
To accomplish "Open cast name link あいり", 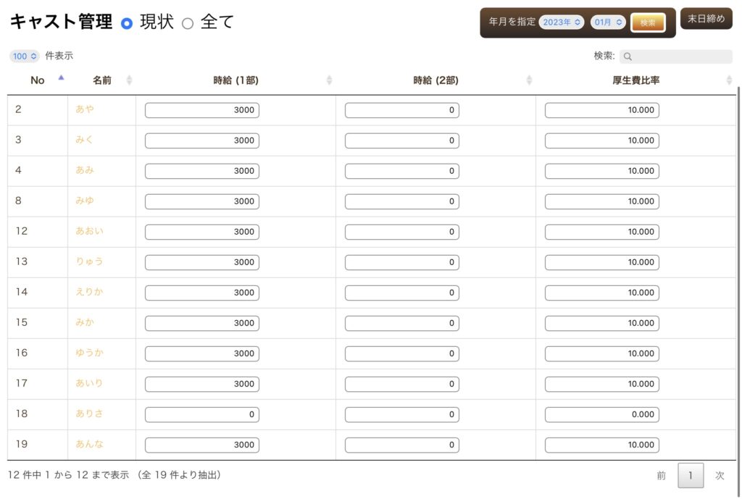I will click(x=89, y=383).
